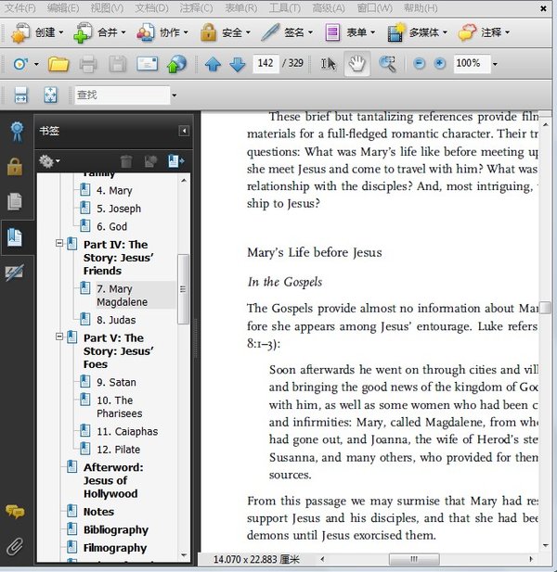Open the Signatures panel ribbon icon

(16, 132)
